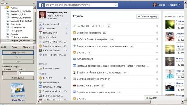Select Odnoklassniki.iim macro

point(18,27)
